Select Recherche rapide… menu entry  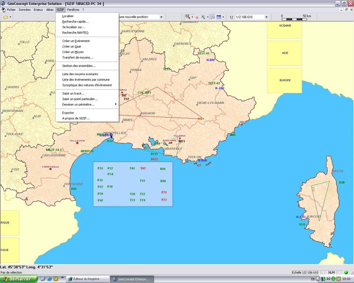click(87, 22)
